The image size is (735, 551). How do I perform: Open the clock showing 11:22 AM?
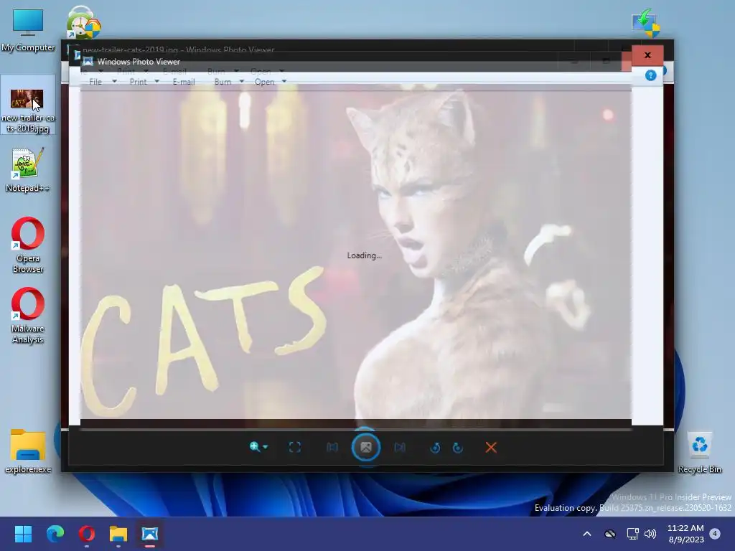point(685,534)
